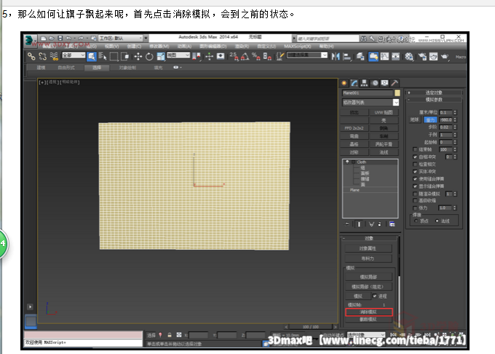Click the Use Pivot Point Center icon
This screenshot has height=354, width=495.
(x=197, y=57)
